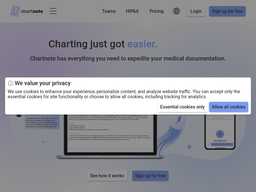Click the Login button
The image size is (256, 192).
[x=196, y=11]
